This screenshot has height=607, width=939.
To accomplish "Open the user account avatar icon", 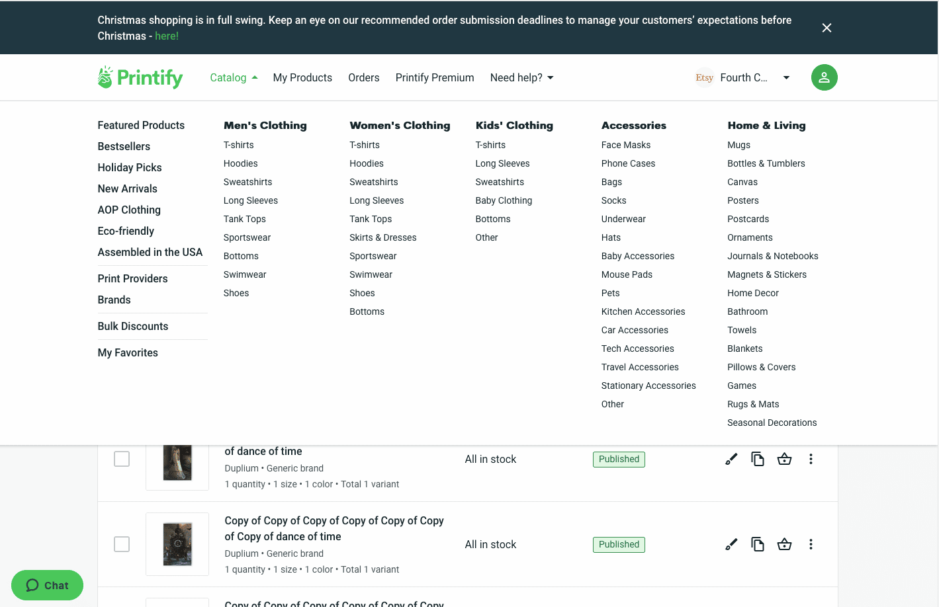I will click(x=824, y=77).
